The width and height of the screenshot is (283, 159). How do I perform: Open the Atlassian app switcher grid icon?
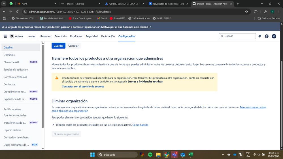tap(5, 36)
